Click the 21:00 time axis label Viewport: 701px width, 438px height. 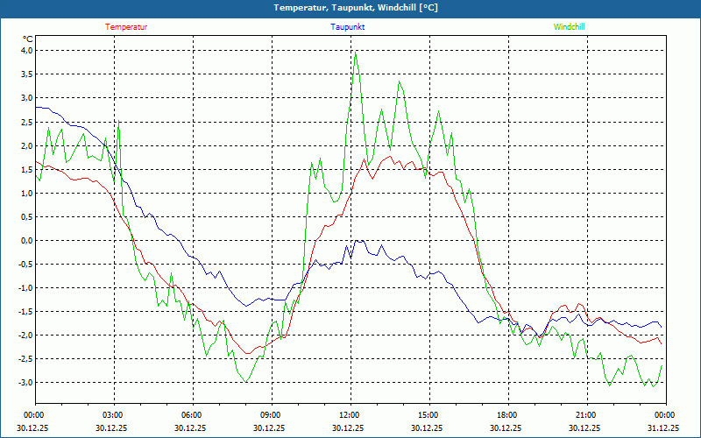[x=585, y=415]
